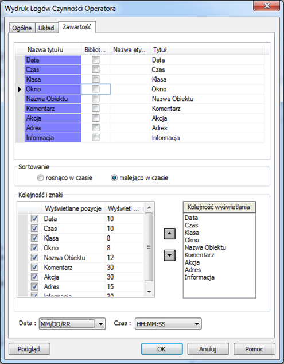Click the row selector arrow beside Okno

[20, 89]
